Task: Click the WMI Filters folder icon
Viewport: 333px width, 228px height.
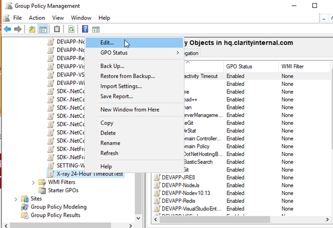Action: tap(42, 182)
